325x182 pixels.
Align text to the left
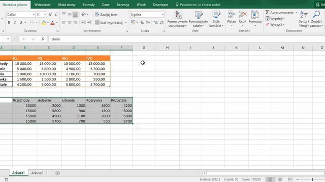tap(64, 22)
